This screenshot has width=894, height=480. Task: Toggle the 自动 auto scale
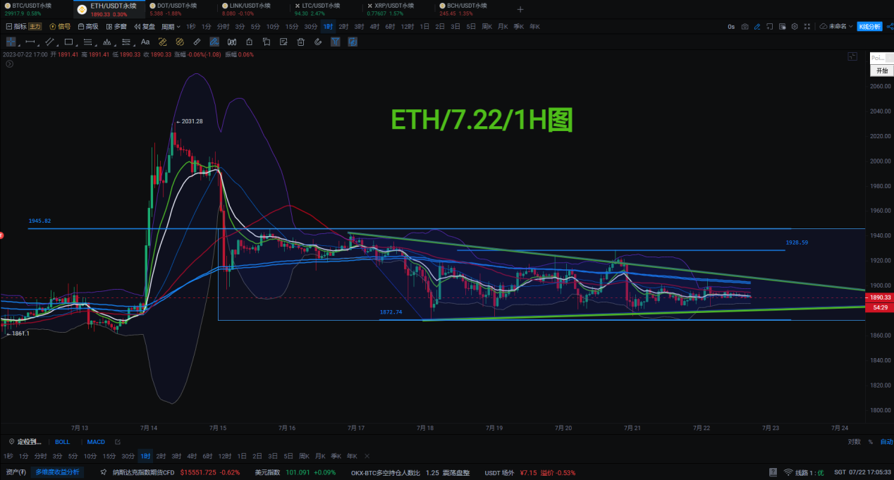coord(886,442)
